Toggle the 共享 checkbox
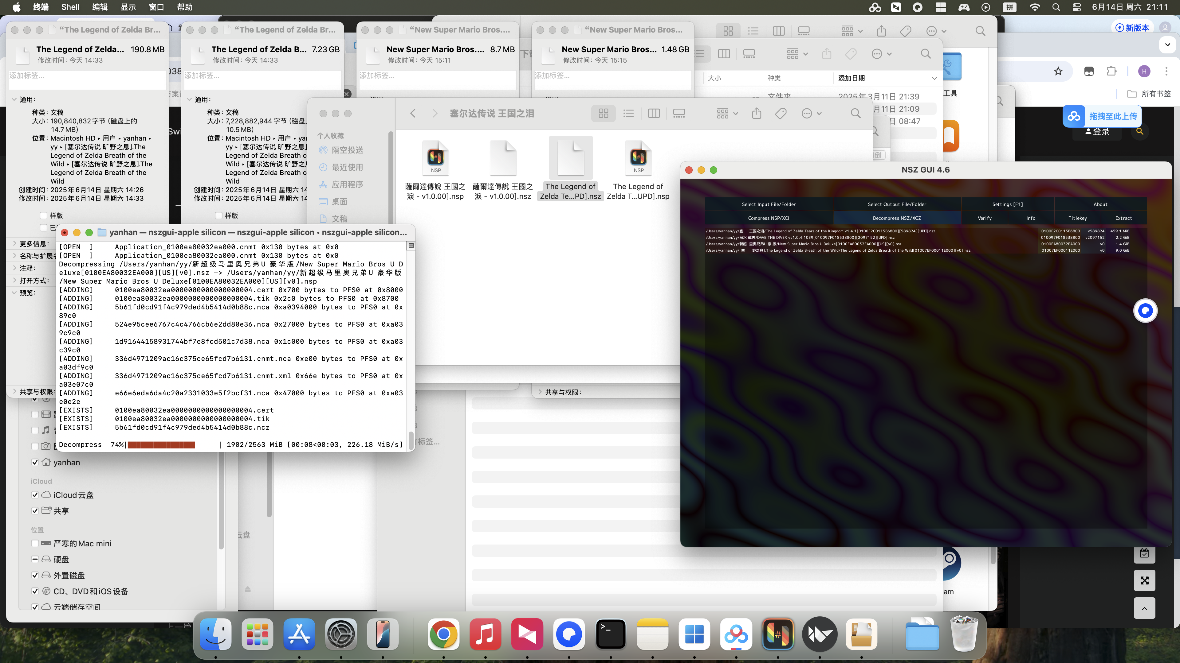Image resolution: width=1180 pixels, height=663 pixels. pyautogui.click(x=35, y=511)
